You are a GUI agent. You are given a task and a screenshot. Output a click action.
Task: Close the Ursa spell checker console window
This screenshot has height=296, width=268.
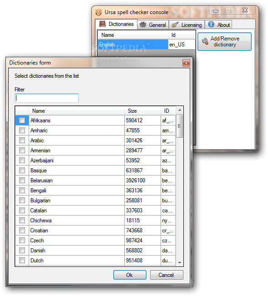coord(245,10)
